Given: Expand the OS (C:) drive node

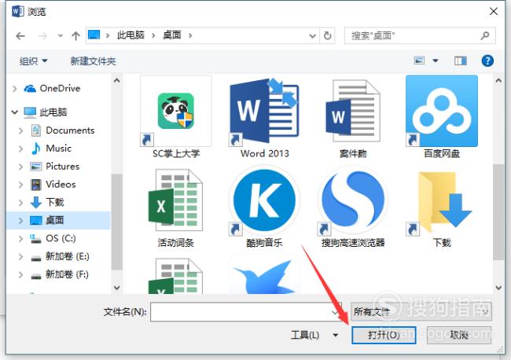Looking at the screenshot, I should (21, 238).
